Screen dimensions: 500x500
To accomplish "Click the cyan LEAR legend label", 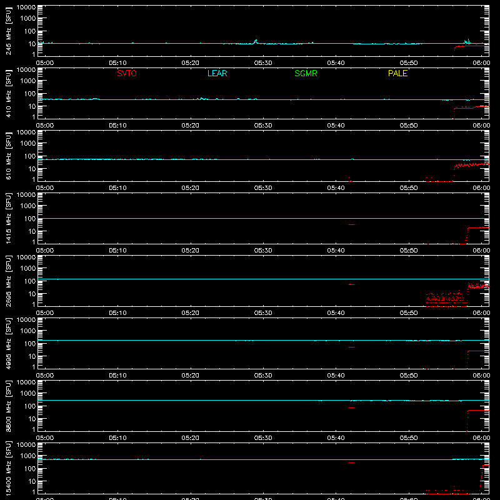I will (217, 73).
